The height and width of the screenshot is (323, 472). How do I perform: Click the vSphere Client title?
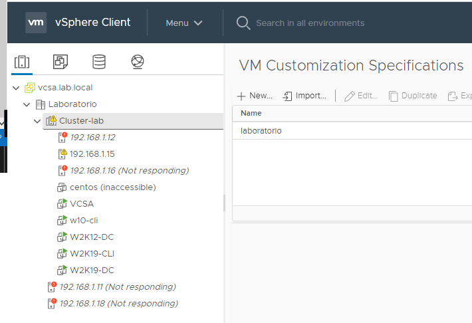[x=92, y=23]
